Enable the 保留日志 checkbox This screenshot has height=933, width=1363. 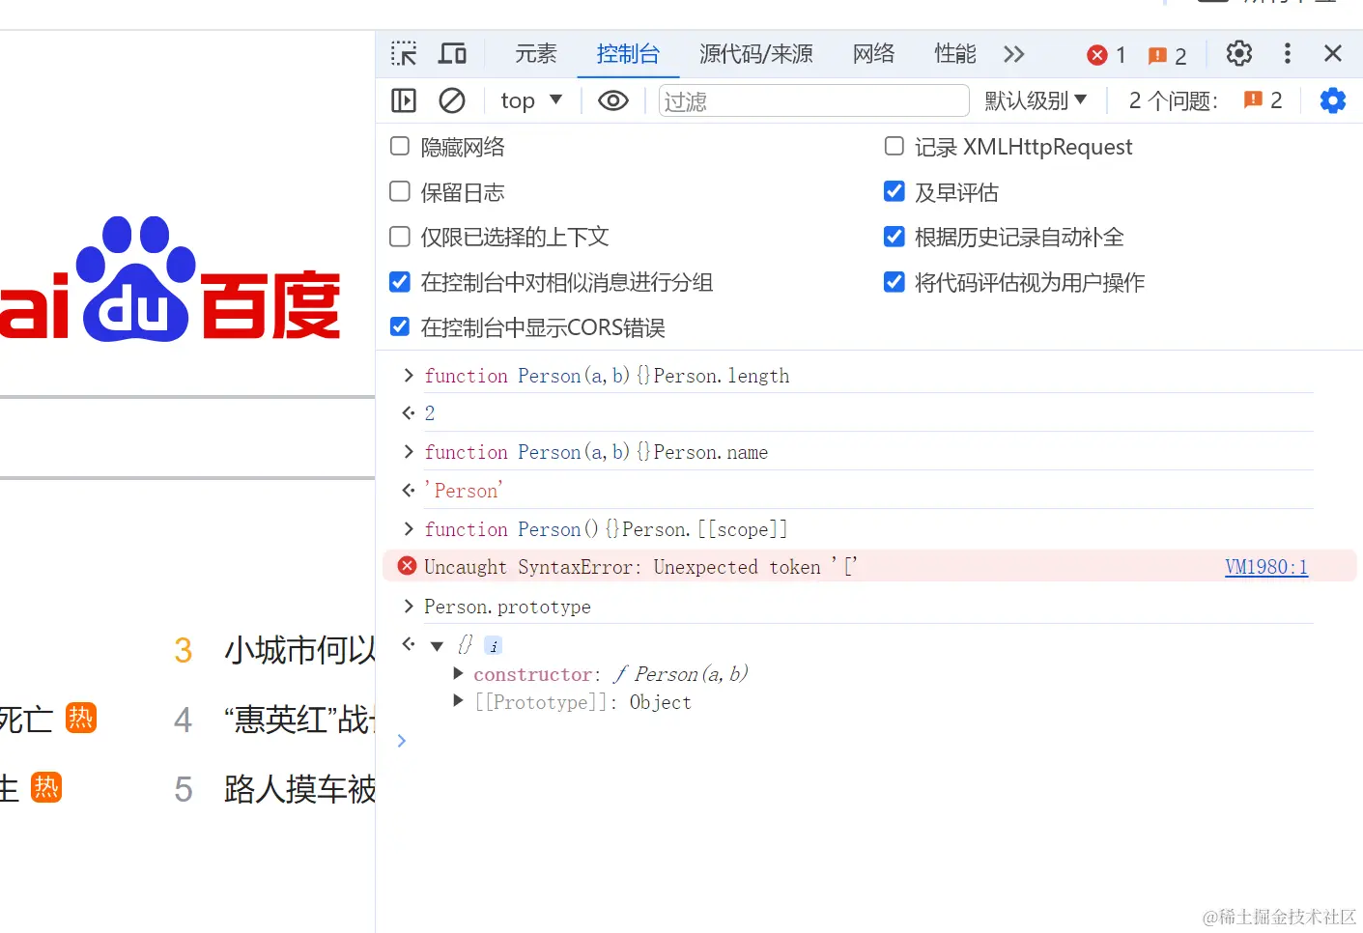tap(399, 191)
